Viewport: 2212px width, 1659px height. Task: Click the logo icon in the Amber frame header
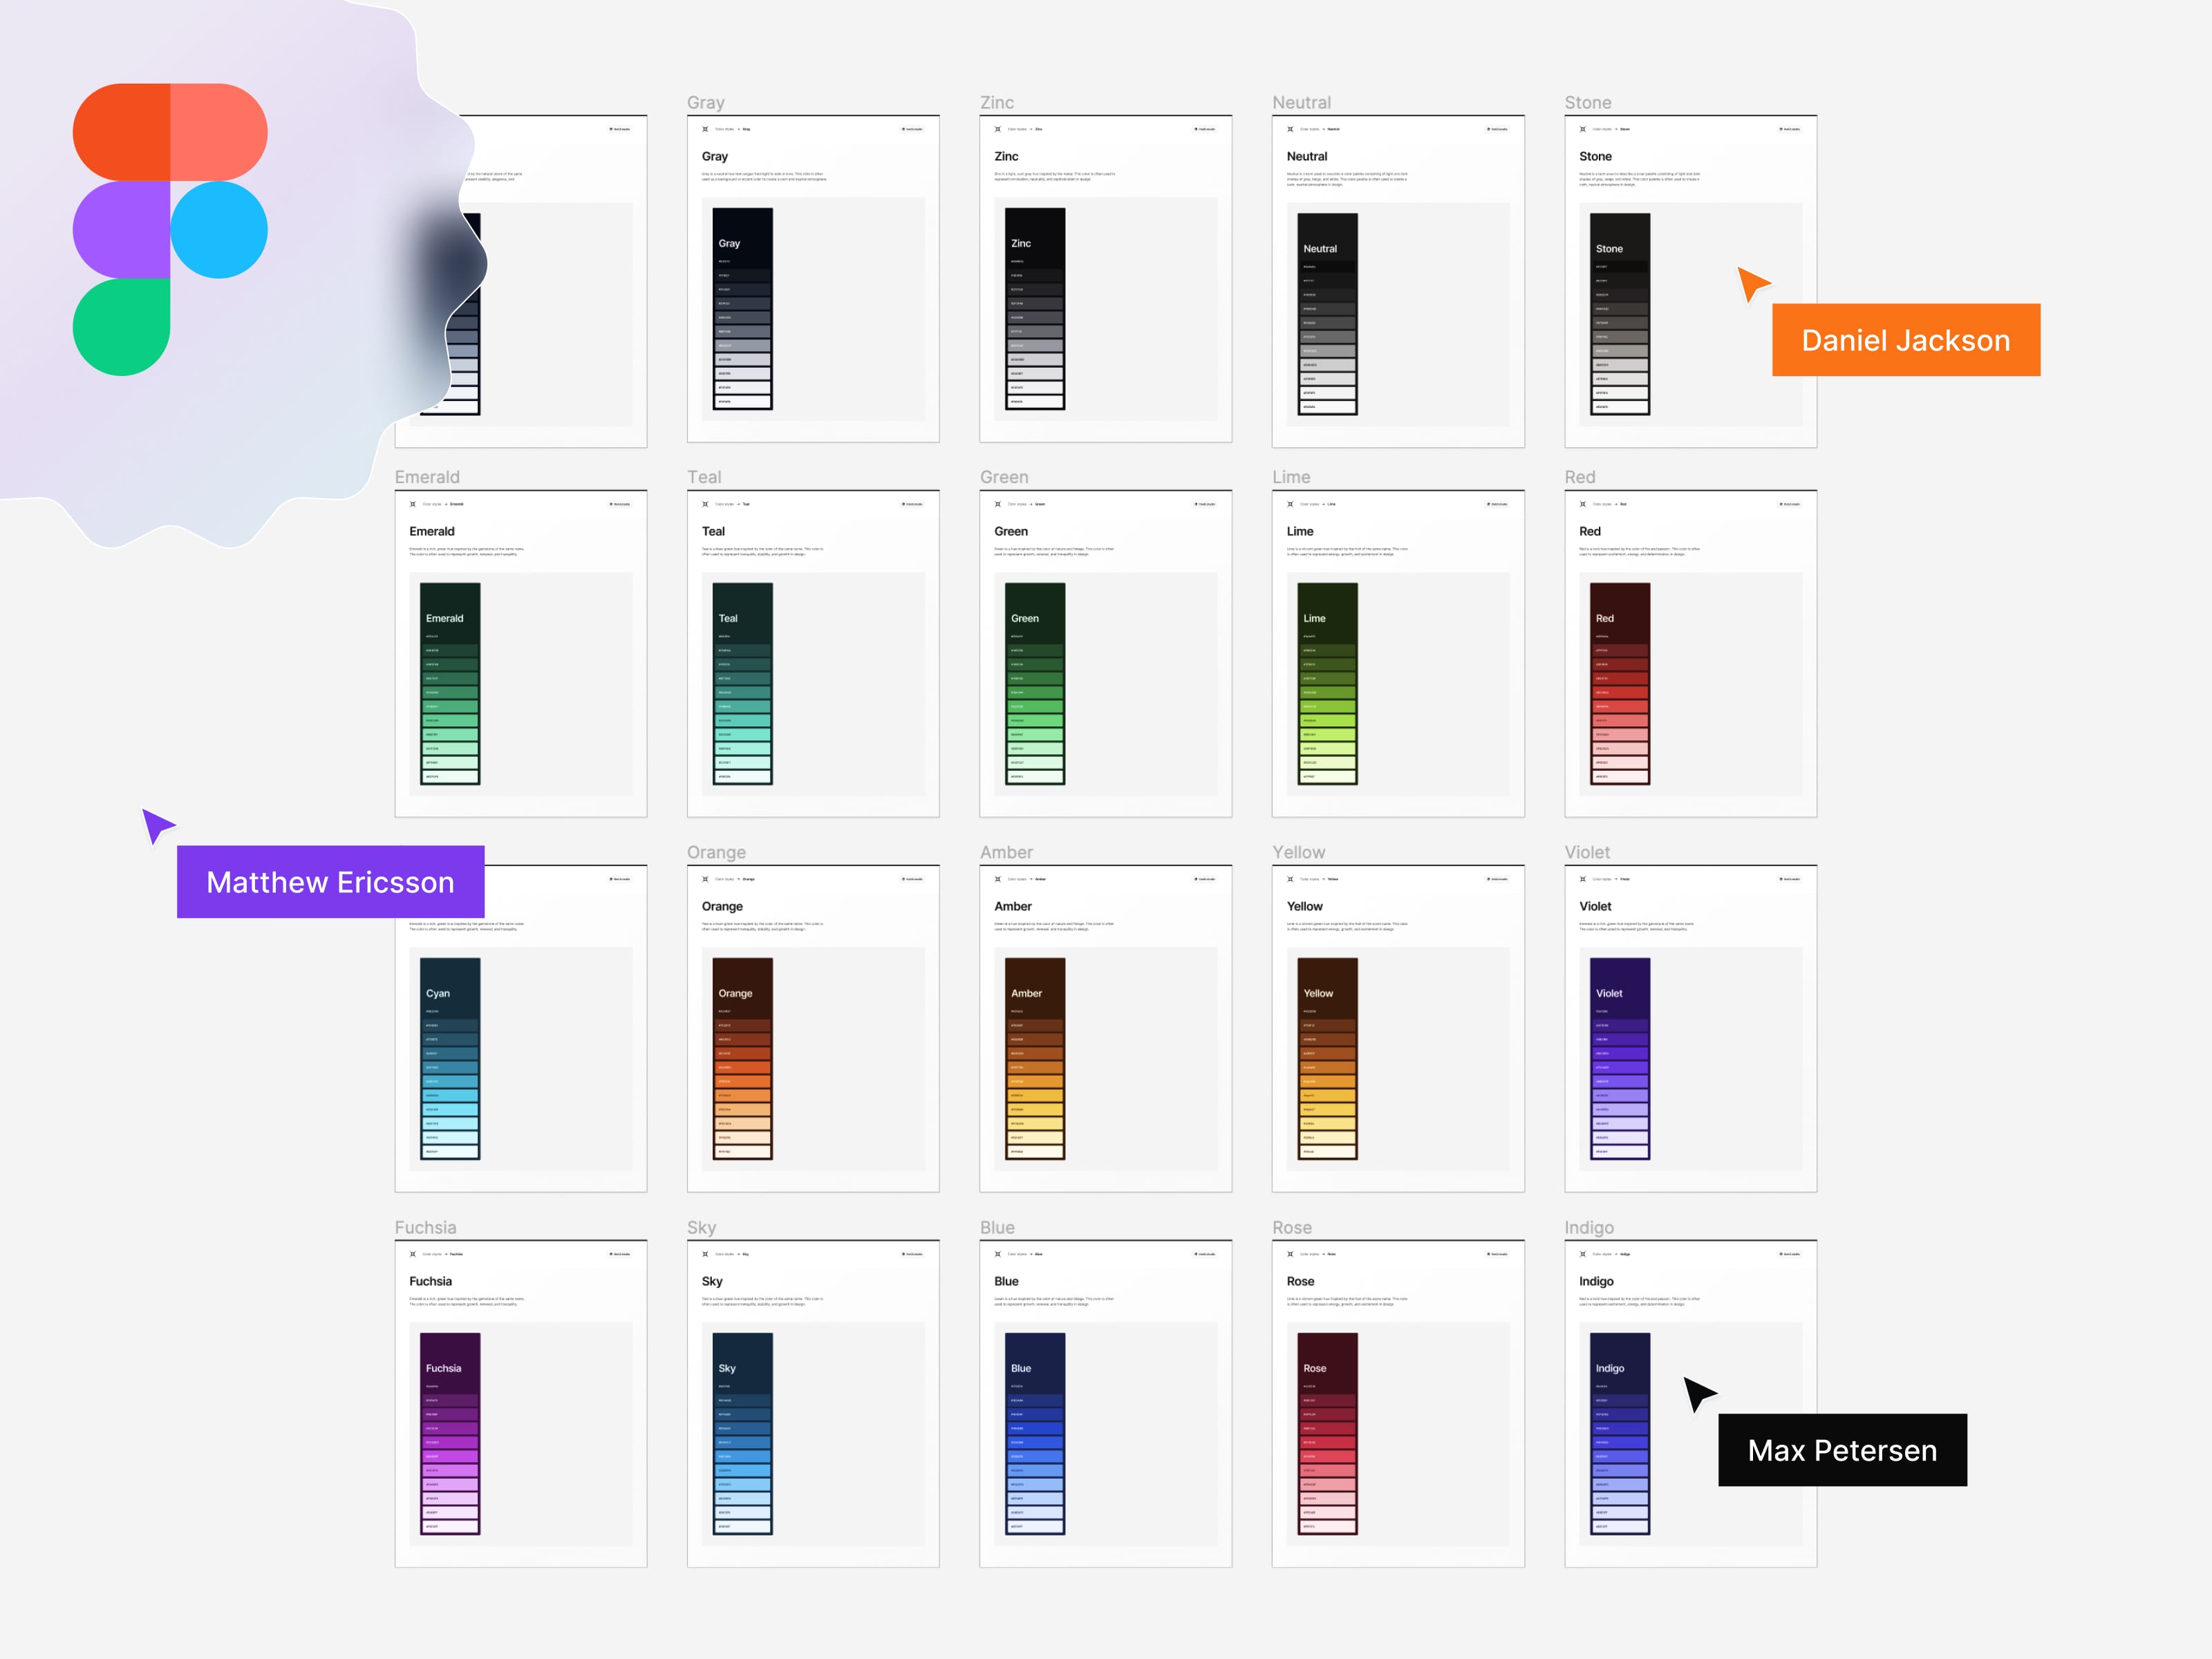997,879
